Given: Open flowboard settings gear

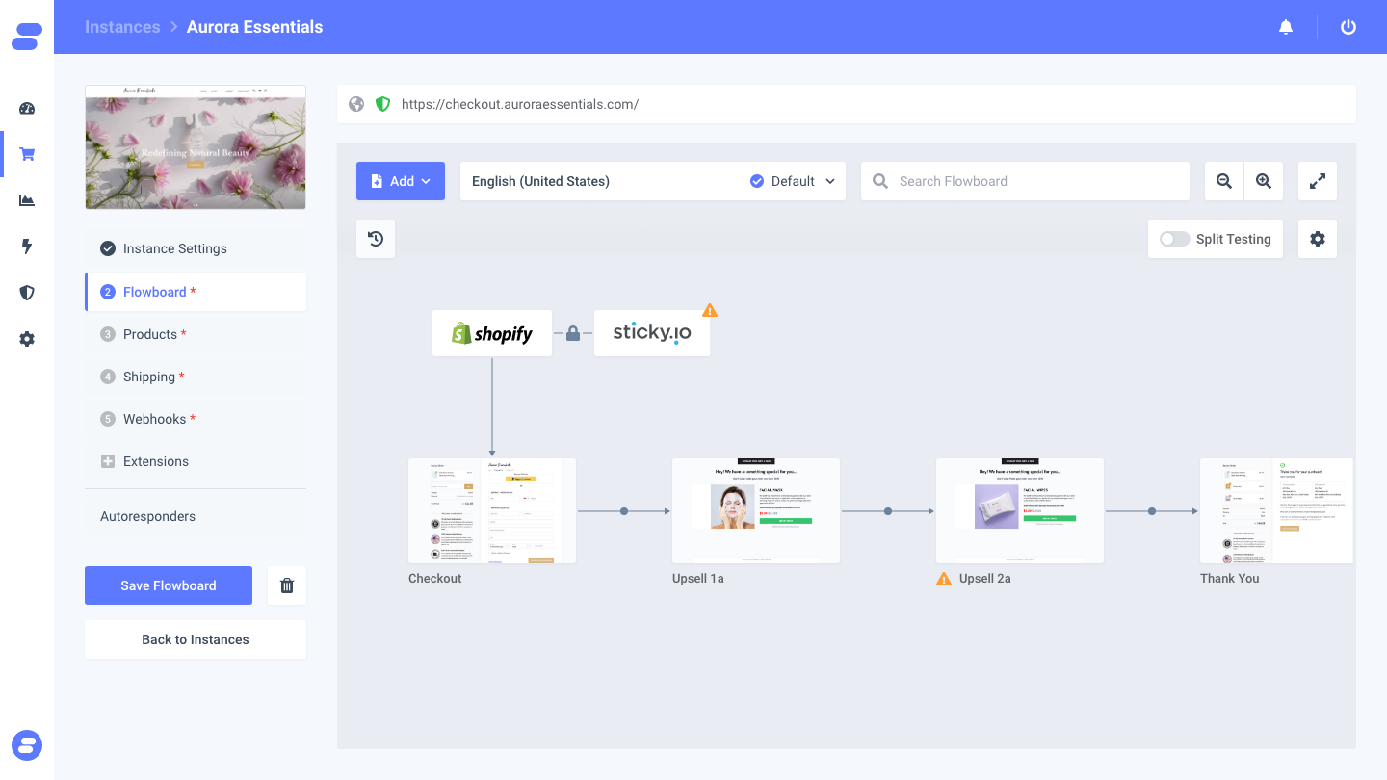Looking at the screenshot, I should [1318, 239].
